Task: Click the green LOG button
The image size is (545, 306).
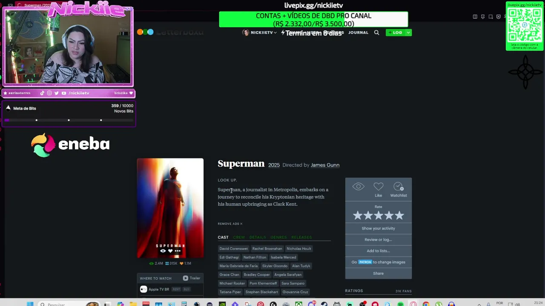Action: coord(396,32)
